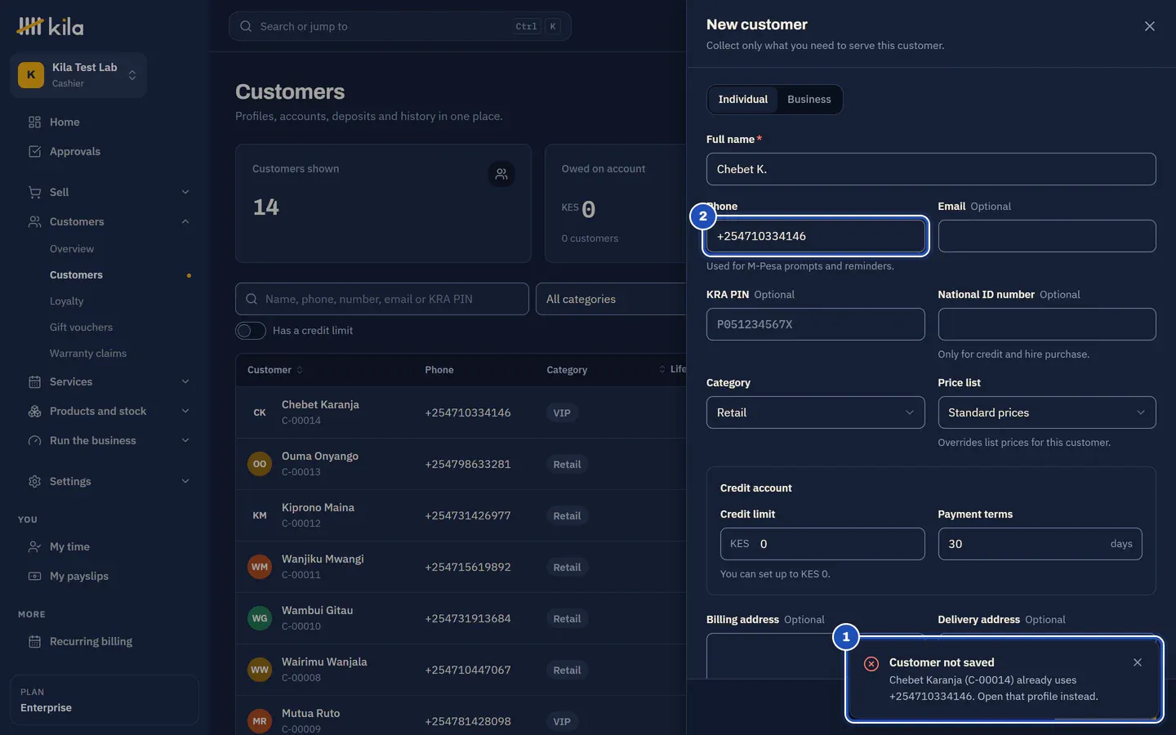Close the New customer panel
This screenshot has width=1176, height=735.
click(x=1150, y=26)
